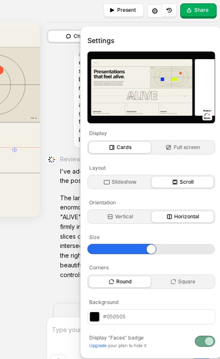Click the Faces assistant avatar icon

pyautogui.click(x=52, y=159)
